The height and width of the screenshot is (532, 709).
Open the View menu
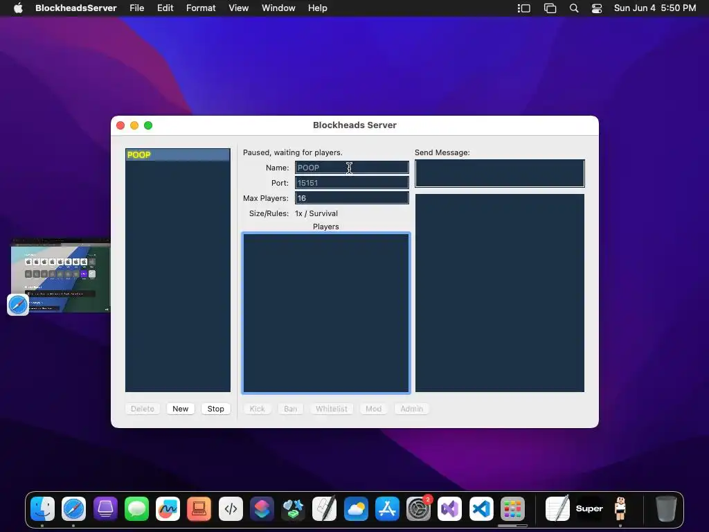click(x=238, y=8)
